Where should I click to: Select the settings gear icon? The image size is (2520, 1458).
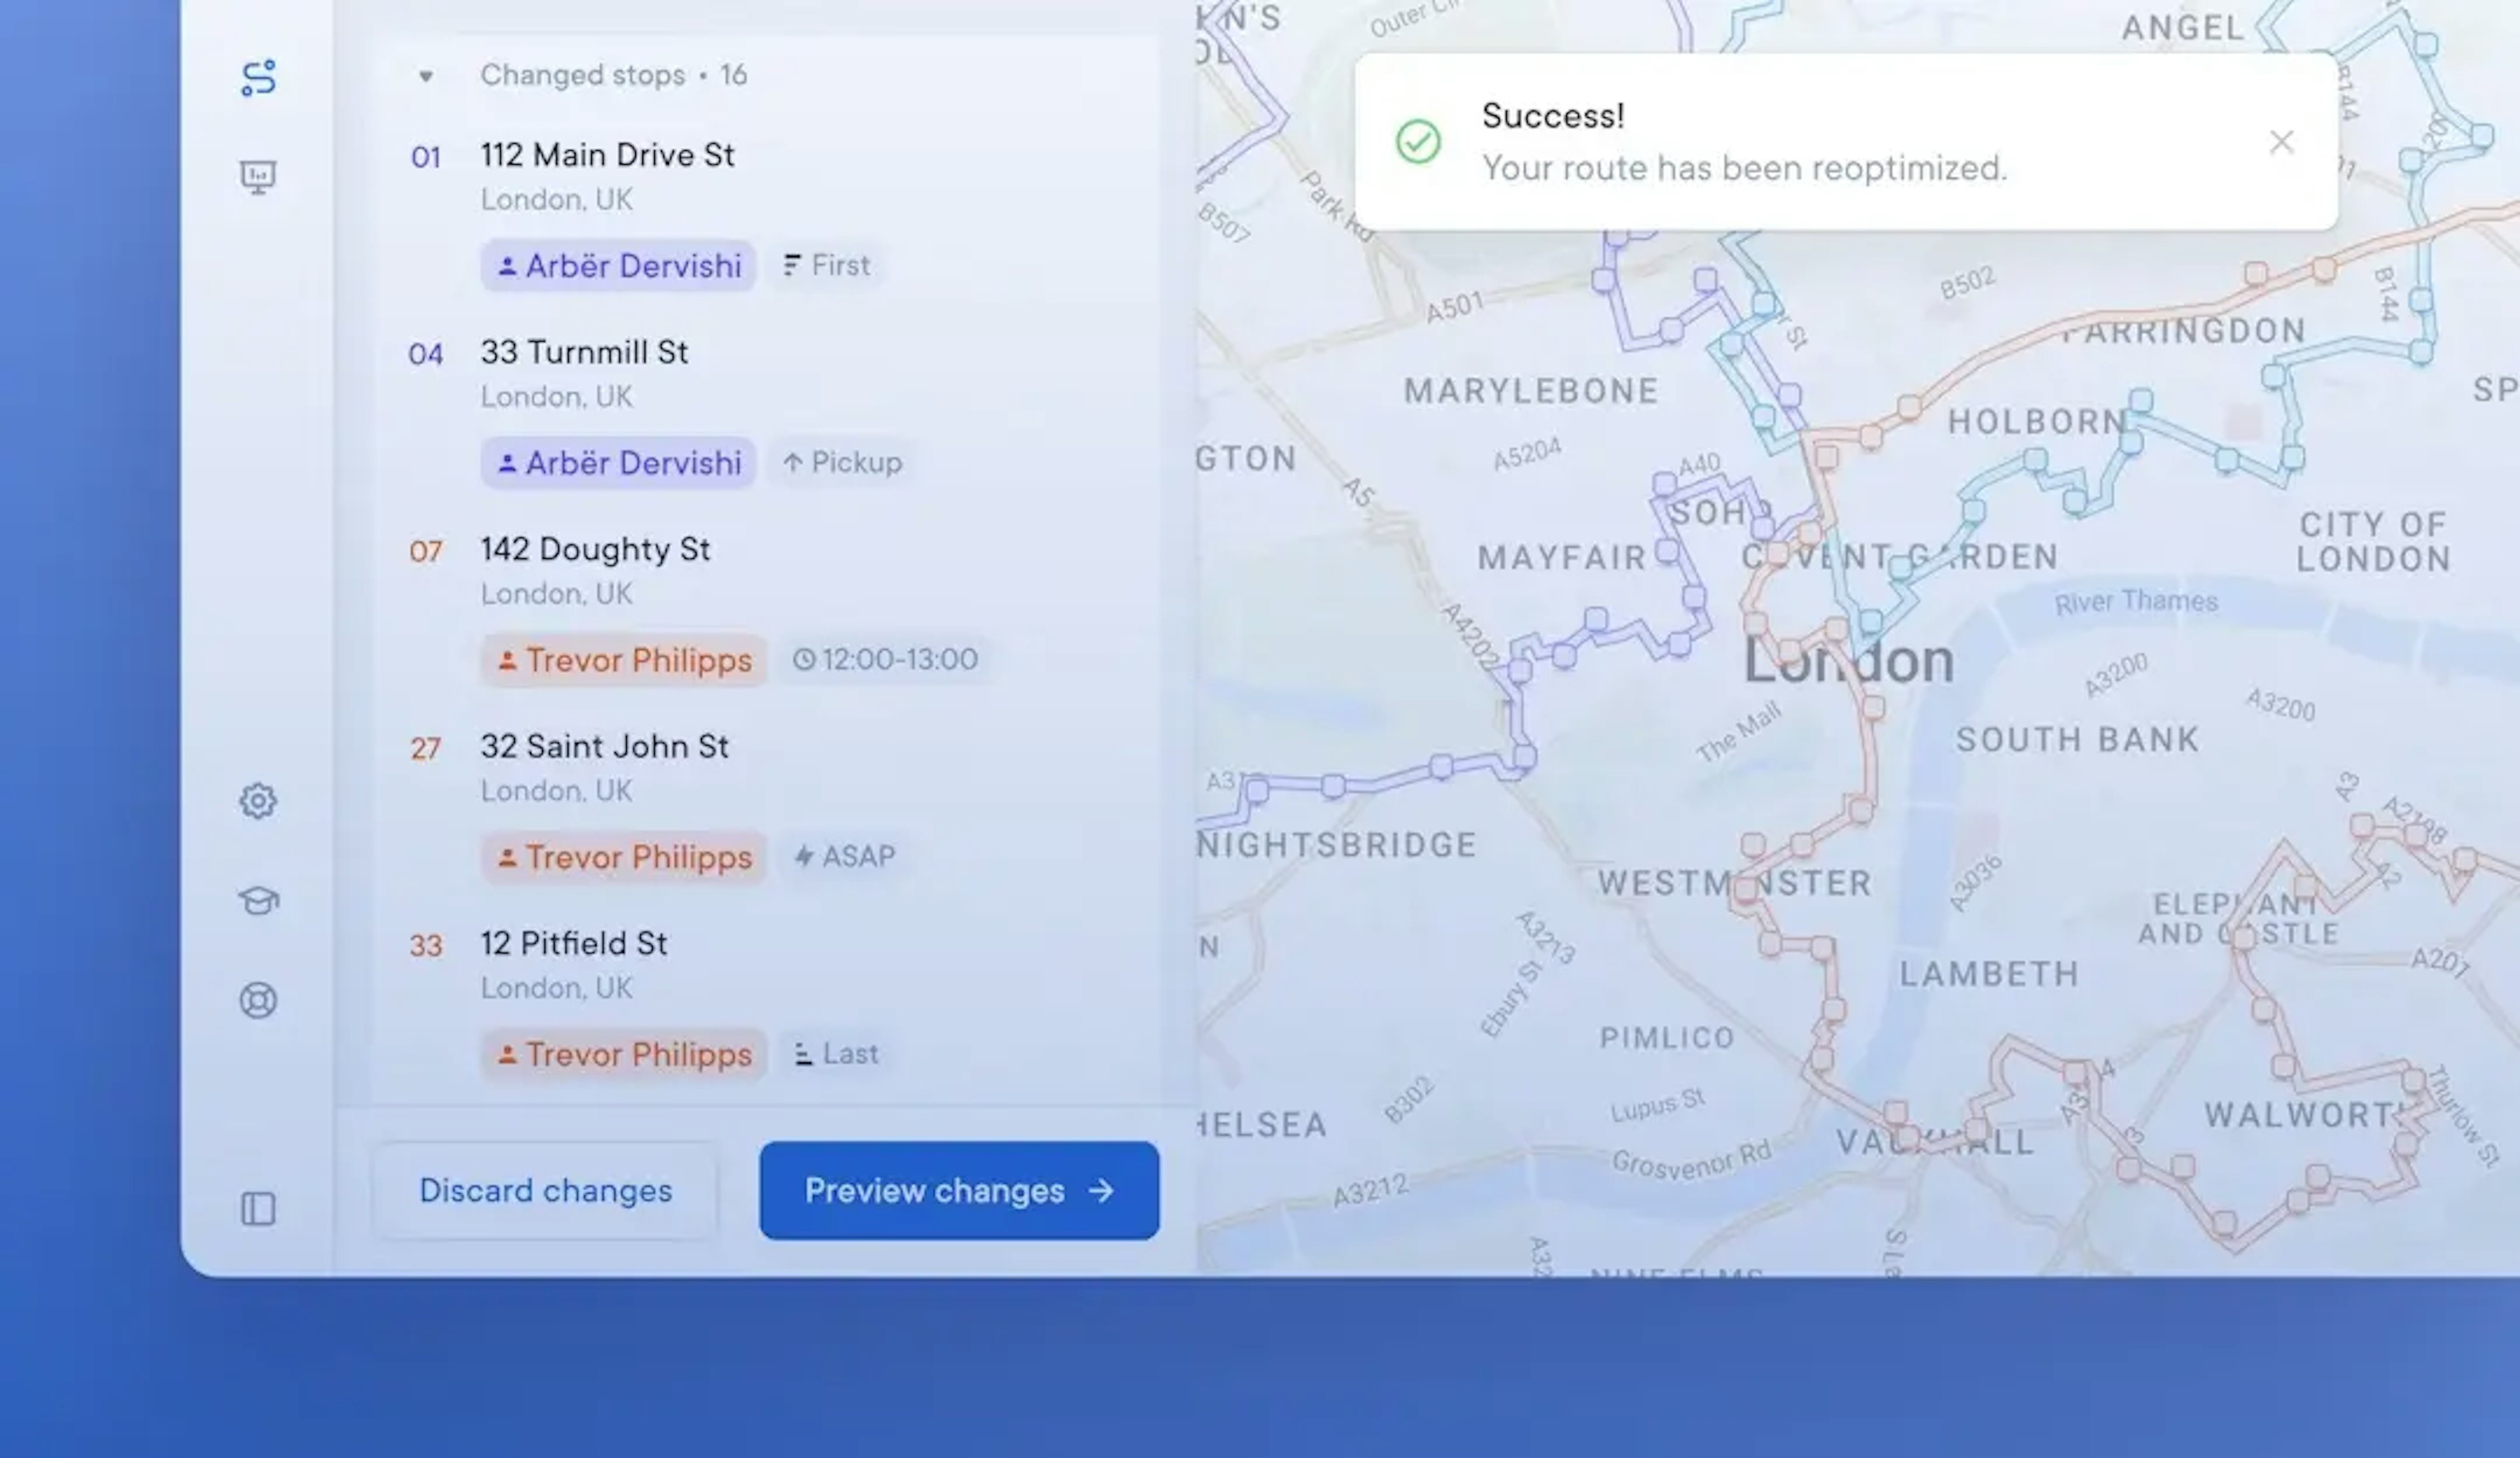[x=259, y=800]
